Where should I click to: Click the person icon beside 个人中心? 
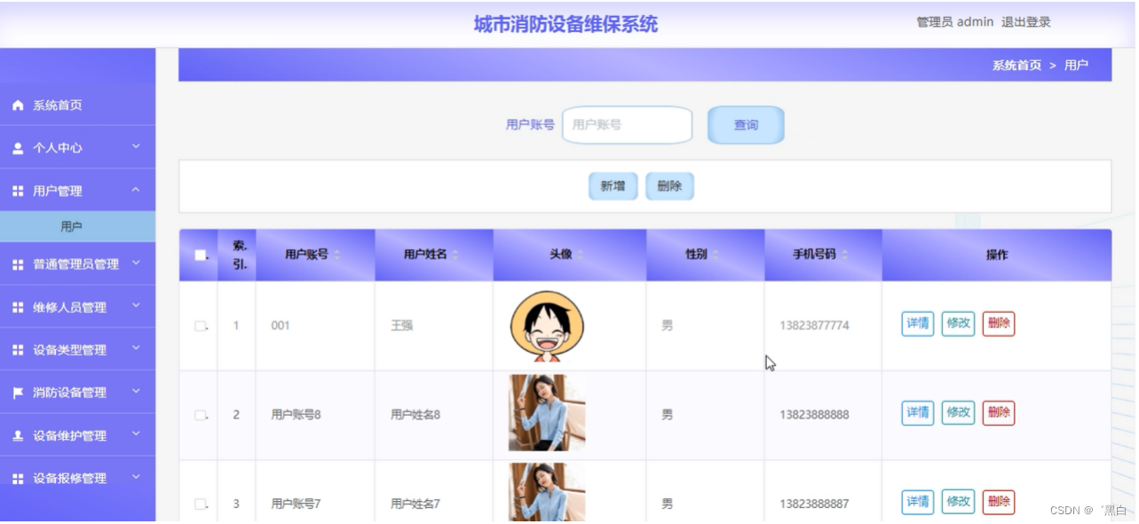pyautogui.click(x=18, y=148)
